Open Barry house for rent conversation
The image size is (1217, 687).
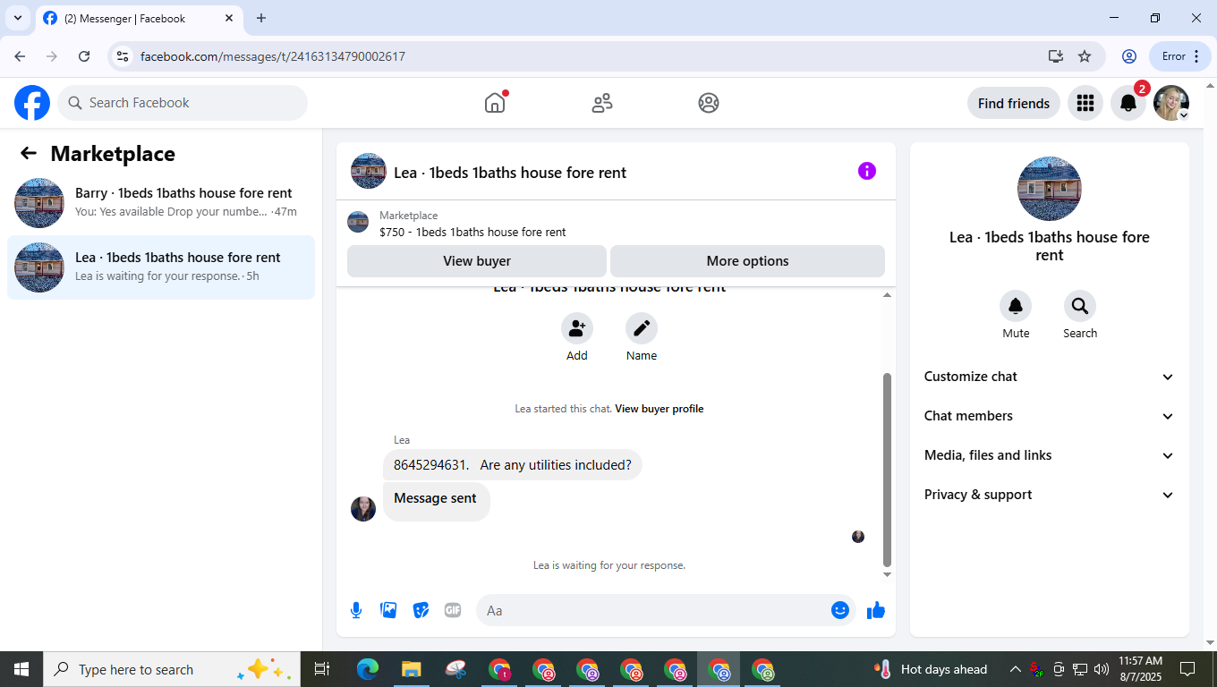coord(161,203)
